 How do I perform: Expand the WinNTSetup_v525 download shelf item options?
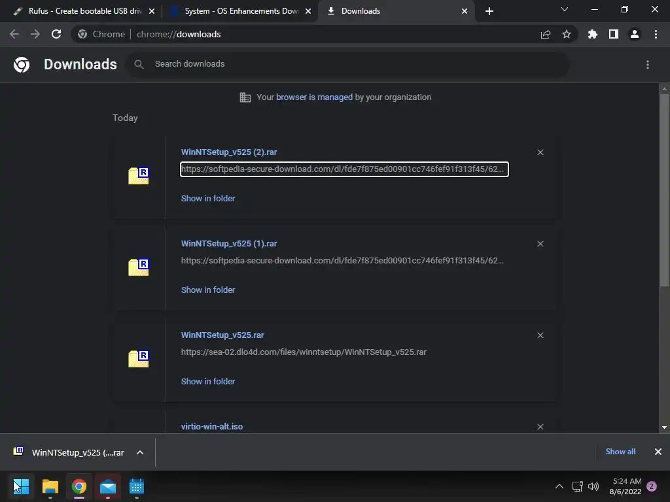coord(140,452)
